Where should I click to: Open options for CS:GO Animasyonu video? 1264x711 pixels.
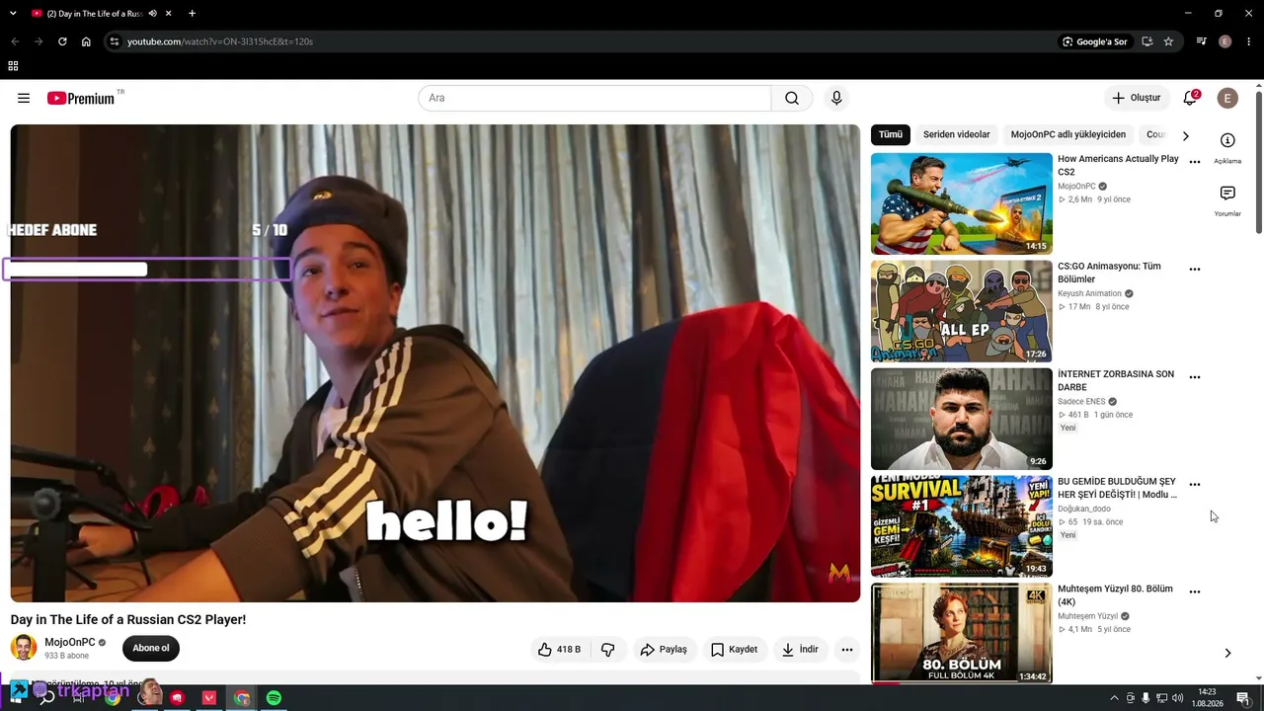(x=1195, y=270)
